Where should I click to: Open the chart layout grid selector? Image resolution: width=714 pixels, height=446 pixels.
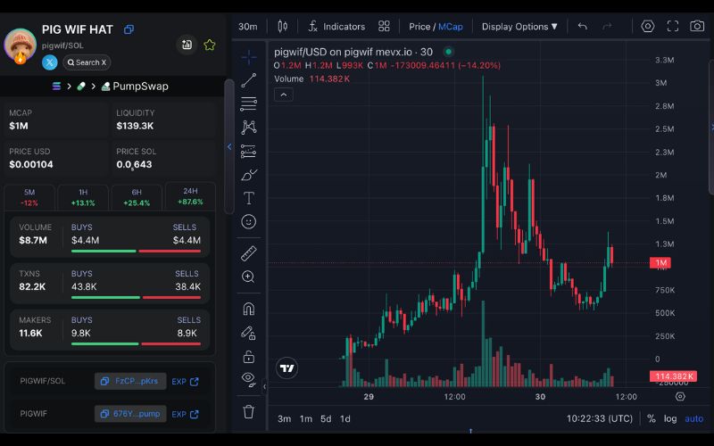coord(384,27)
